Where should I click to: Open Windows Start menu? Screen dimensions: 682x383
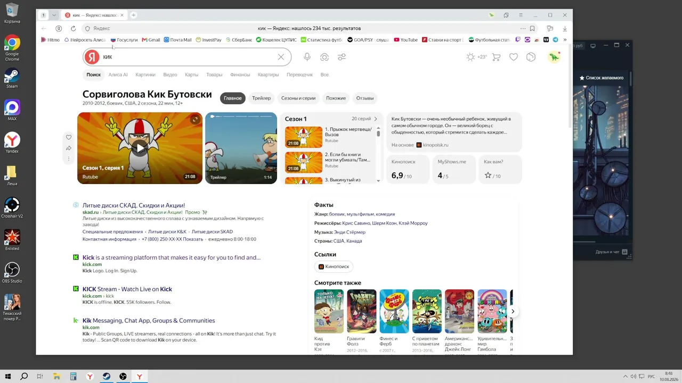(8, 377)
